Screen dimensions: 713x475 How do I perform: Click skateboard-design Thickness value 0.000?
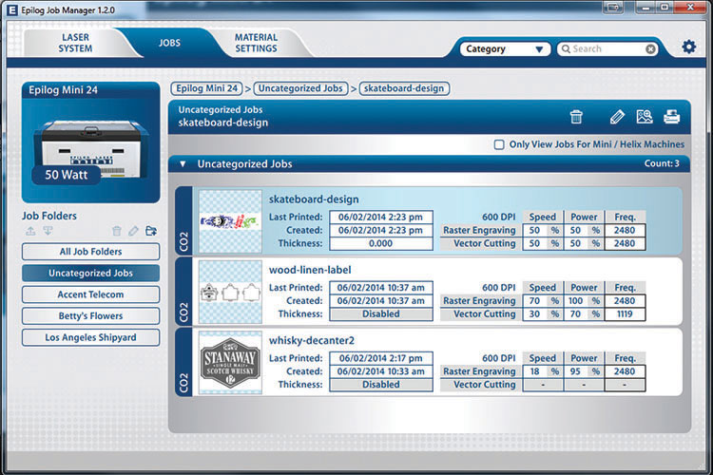tap(381, 243)
